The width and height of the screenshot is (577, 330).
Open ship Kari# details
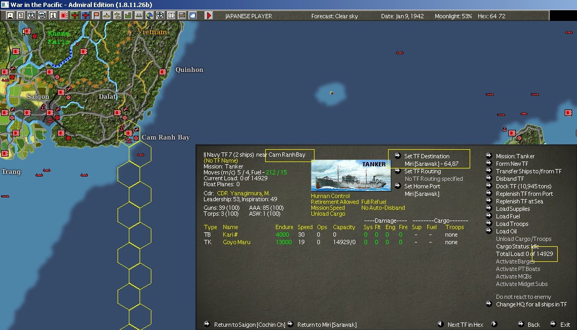(x=230, y=234)
